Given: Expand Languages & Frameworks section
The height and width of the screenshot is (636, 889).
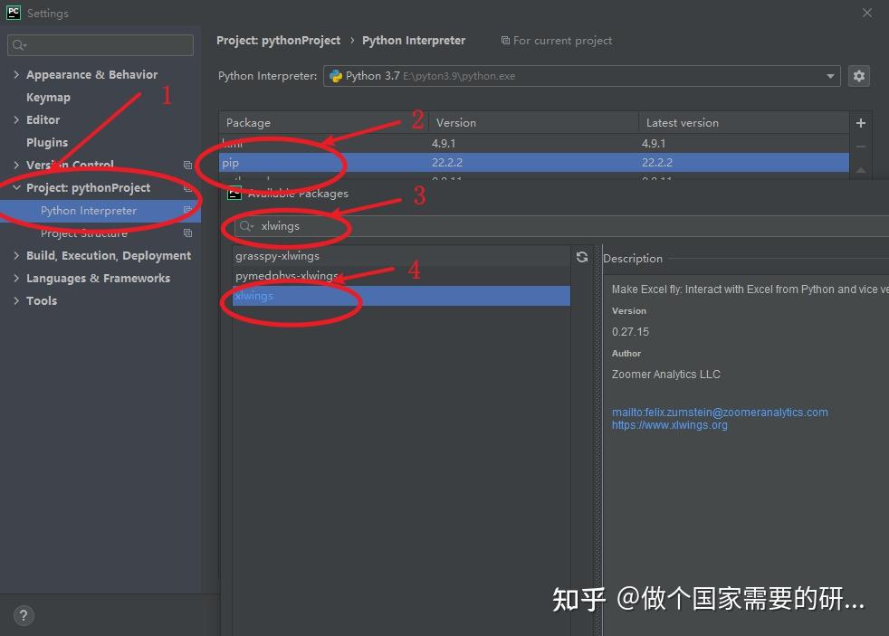Looking at the screenshot, I should 16,278.
